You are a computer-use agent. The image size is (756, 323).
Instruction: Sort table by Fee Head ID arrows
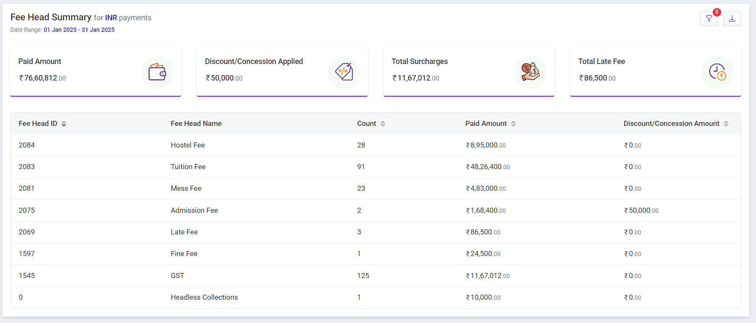click(x=64, y=124)
